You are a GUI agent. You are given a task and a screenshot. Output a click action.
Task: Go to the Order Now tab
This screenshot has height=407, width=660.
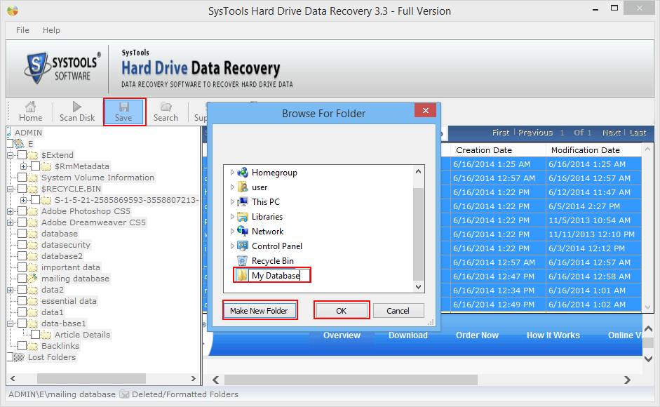point(477,335)
